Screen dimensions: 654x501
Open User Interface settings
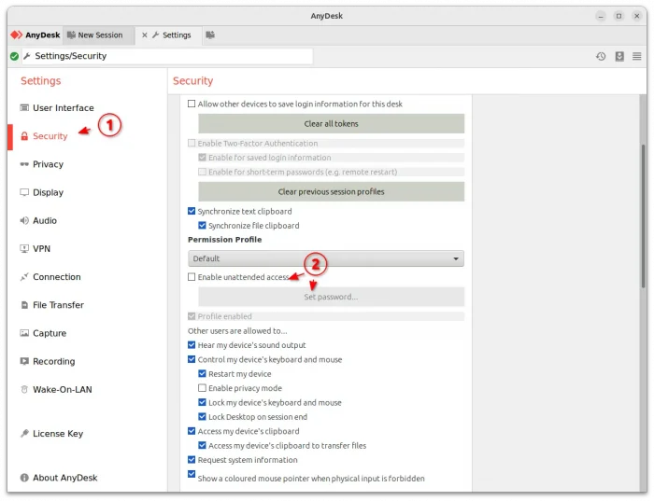[x=64, y=108]
